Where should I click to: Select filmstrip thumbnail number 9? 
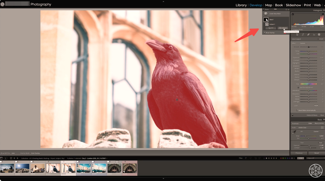tap(130, 168)
